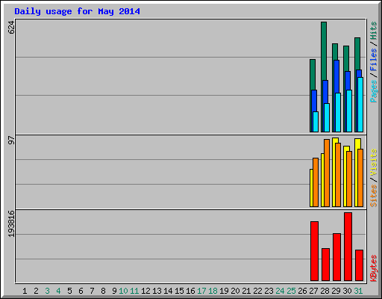The width and height of the screenshot is (382, 299).
Task: Click the red KBytes bar for day 28
Action: pyautogui.click(x=325, y=265)
